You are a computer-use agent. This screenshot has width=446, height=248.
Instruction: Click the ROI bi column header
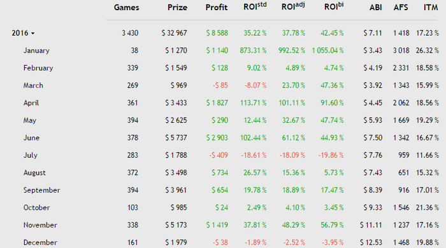pos(334,6)
